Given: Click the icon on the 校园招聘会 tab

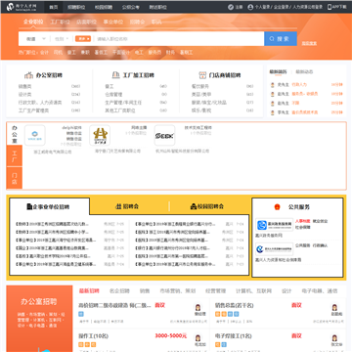Looking at the screenshot, I should point(194,206).
